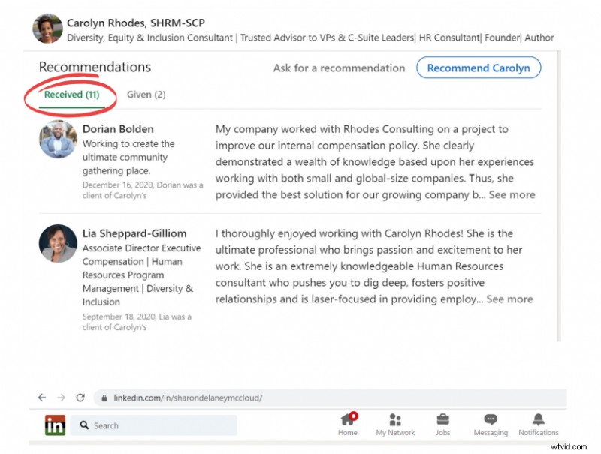
Task: Click the browser back arrow
Action: click(42, 398)
